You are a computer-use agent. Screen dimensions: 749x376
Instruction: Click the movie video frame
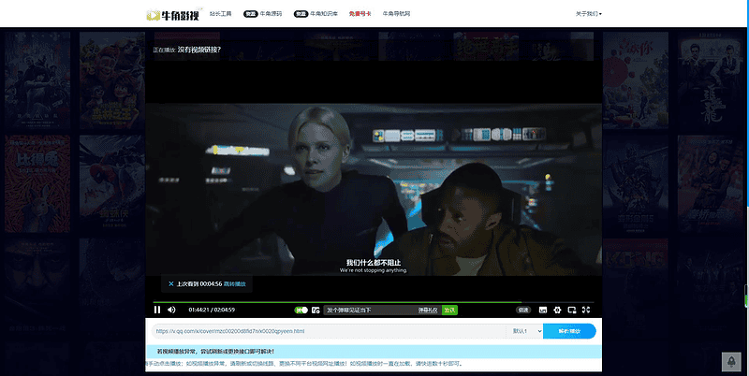[374, 190]
